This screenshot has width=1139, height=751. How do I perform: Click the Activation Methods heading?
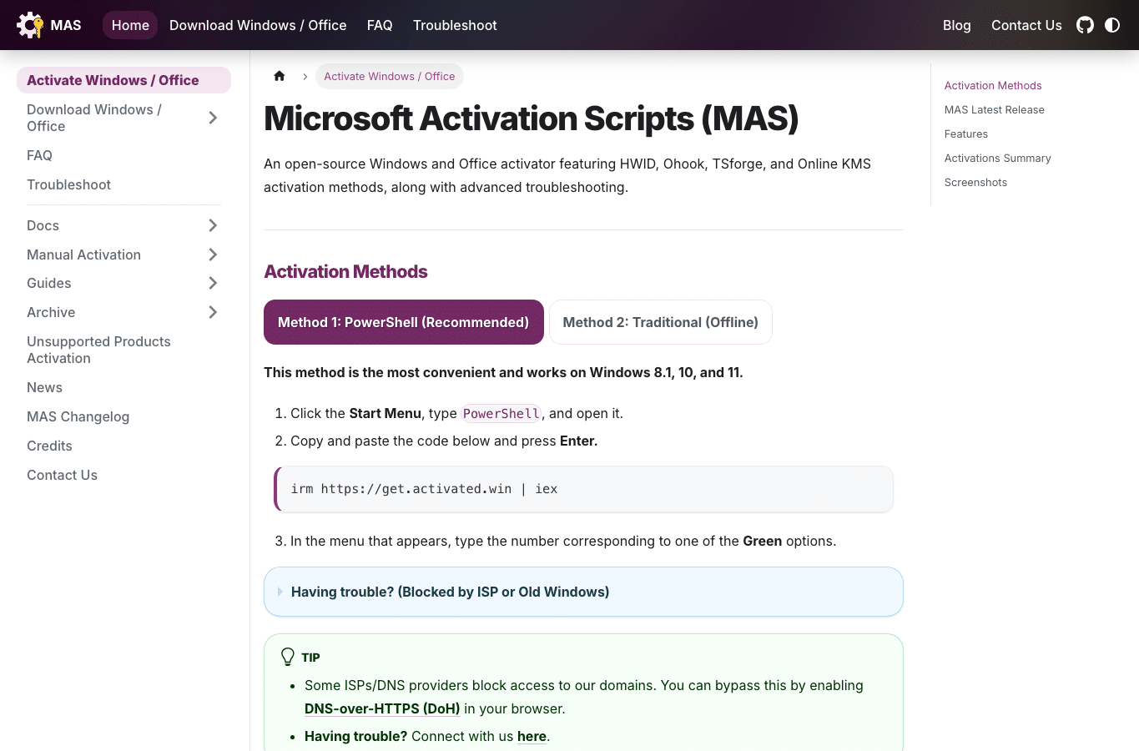click(345, 271)
